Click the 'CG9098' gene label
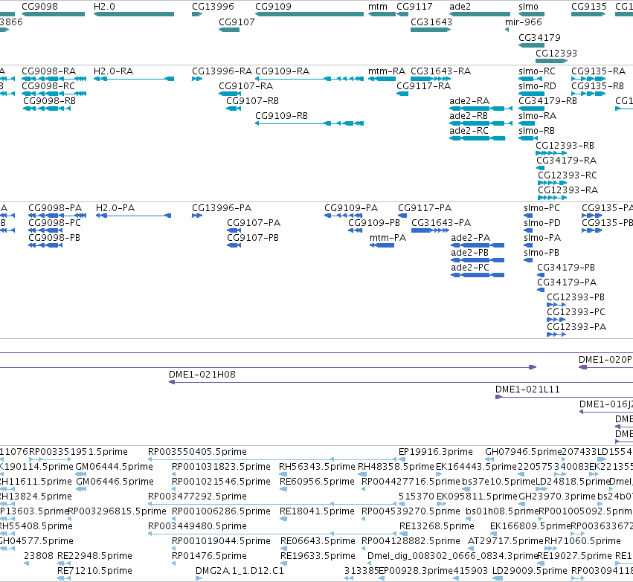This screenshot has width=633, height=582. (39, 7)
